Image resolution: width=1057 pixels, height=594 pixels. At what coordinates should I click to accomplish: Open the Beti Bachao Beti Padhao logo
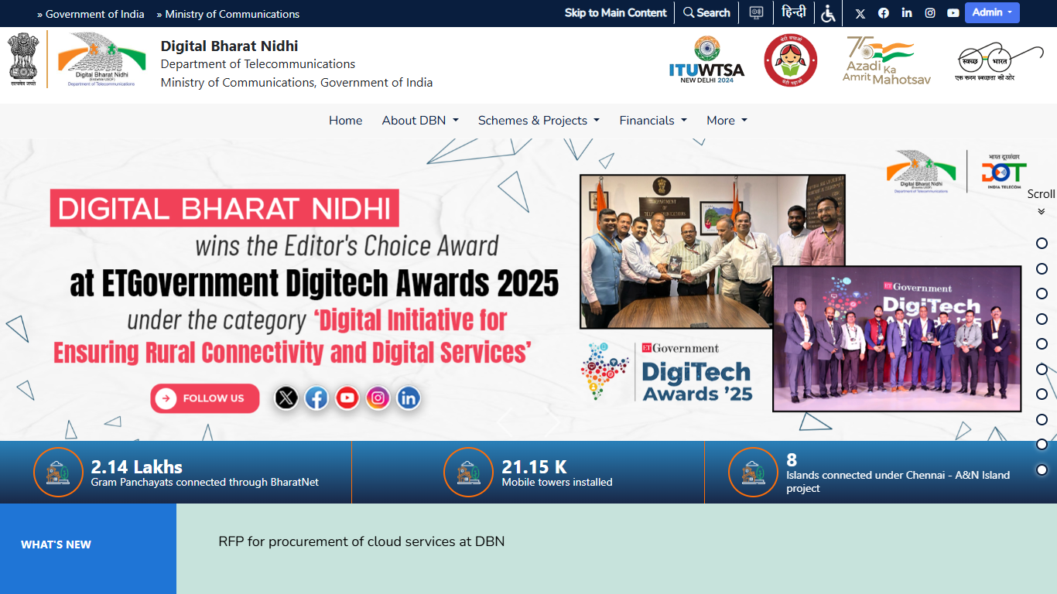click(791, 60)
